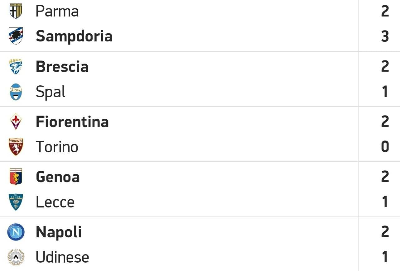Open the Brescia team name link
The width and height of the screenshot is (400, 271).
62,66
